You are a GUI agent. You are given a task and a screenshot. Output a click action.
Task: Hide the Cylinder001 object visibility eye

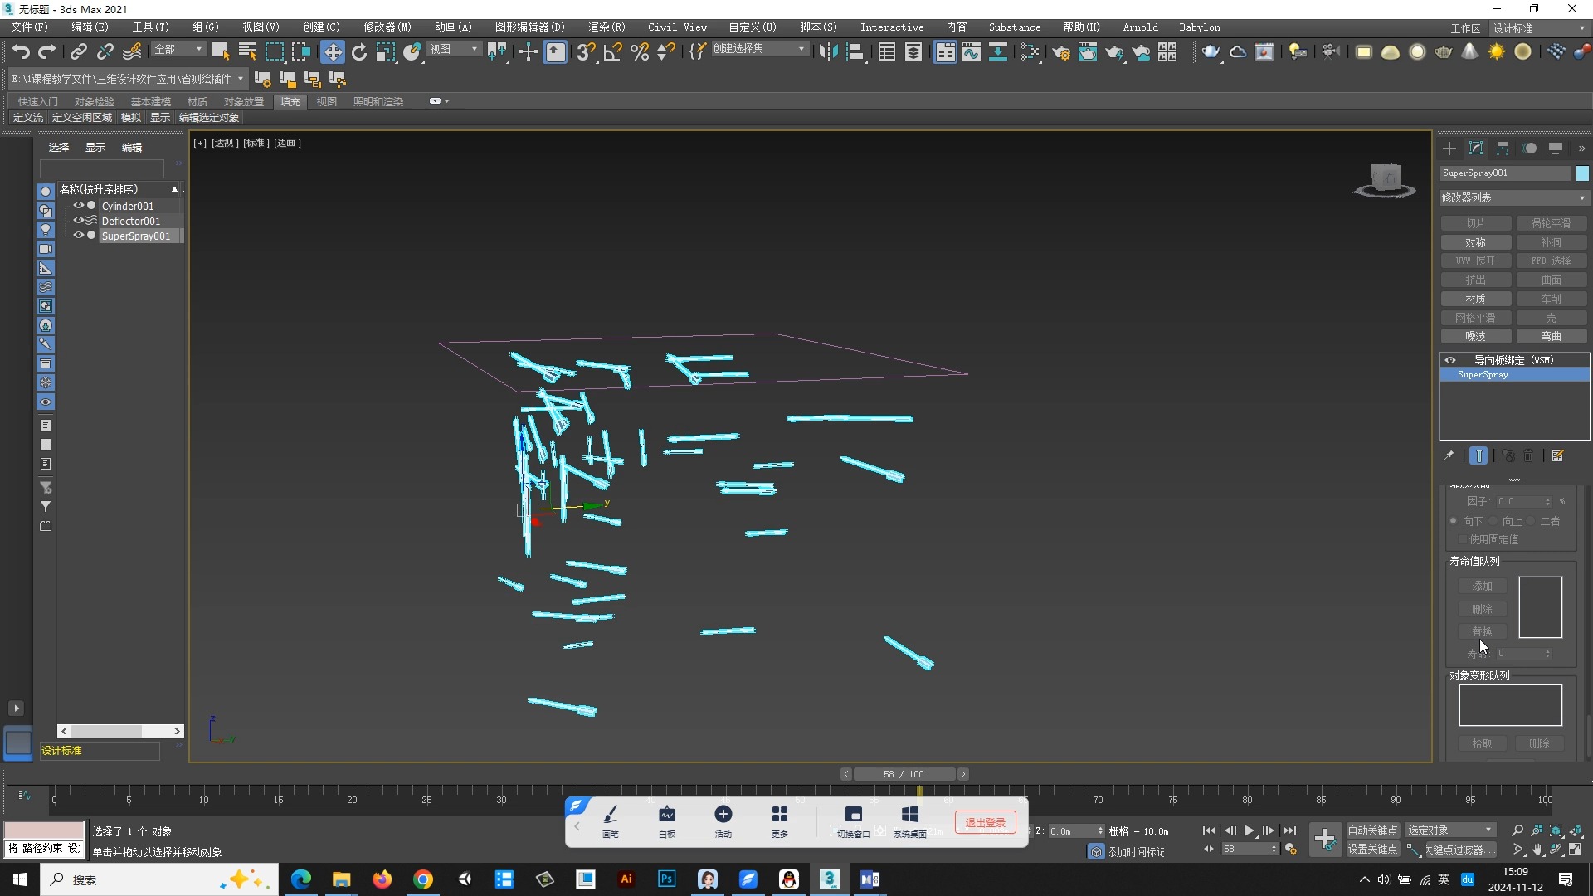coord(78,206)
